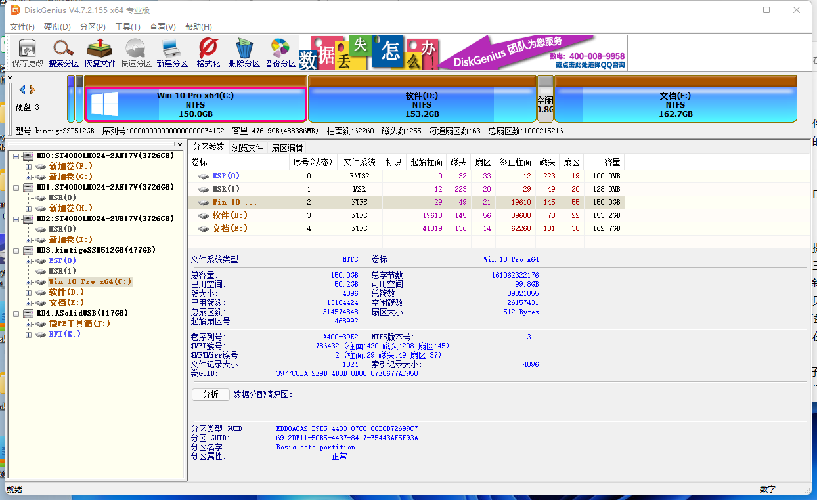Expand the 微PE工具箱(J:) tree node
This screenshot has height=500, width=817.
[28, 324]
